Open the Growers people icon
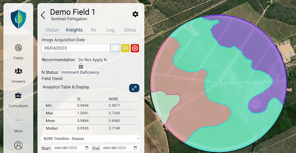Viewport: 296px width, 153px height. (18, 71)
